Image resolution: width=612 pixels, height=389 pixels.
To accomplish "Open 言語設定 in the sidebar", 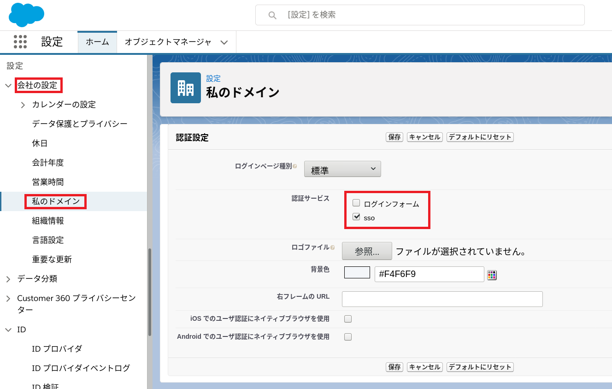I will (x=48, y=240).
